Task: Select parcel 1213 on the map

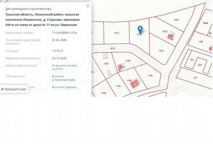Action: pyautogui.click(x=116, y=33)
